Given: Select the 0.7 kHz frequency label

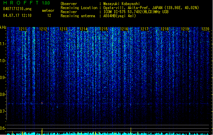Looking at the screenshot, I should (x=3, y=111).
